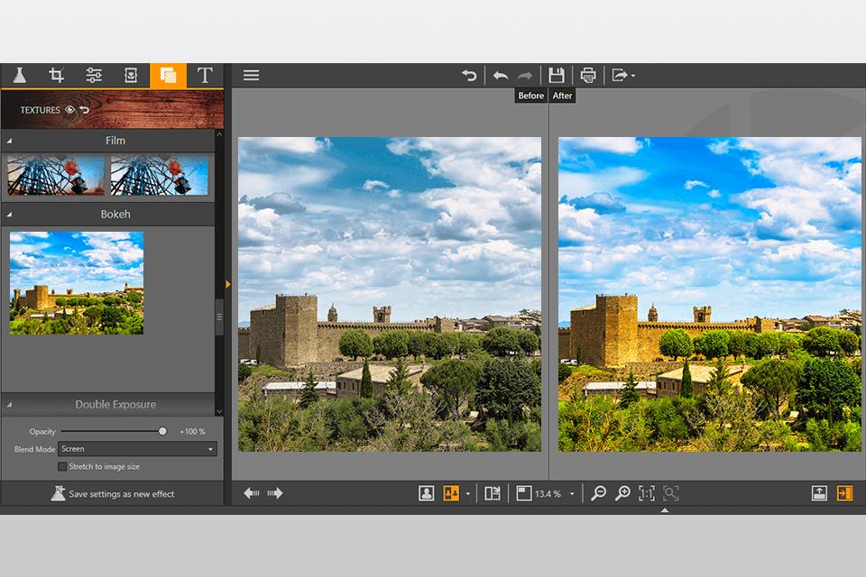Select the Bokeh castle texture thumbnail

(x=77, y=283)
